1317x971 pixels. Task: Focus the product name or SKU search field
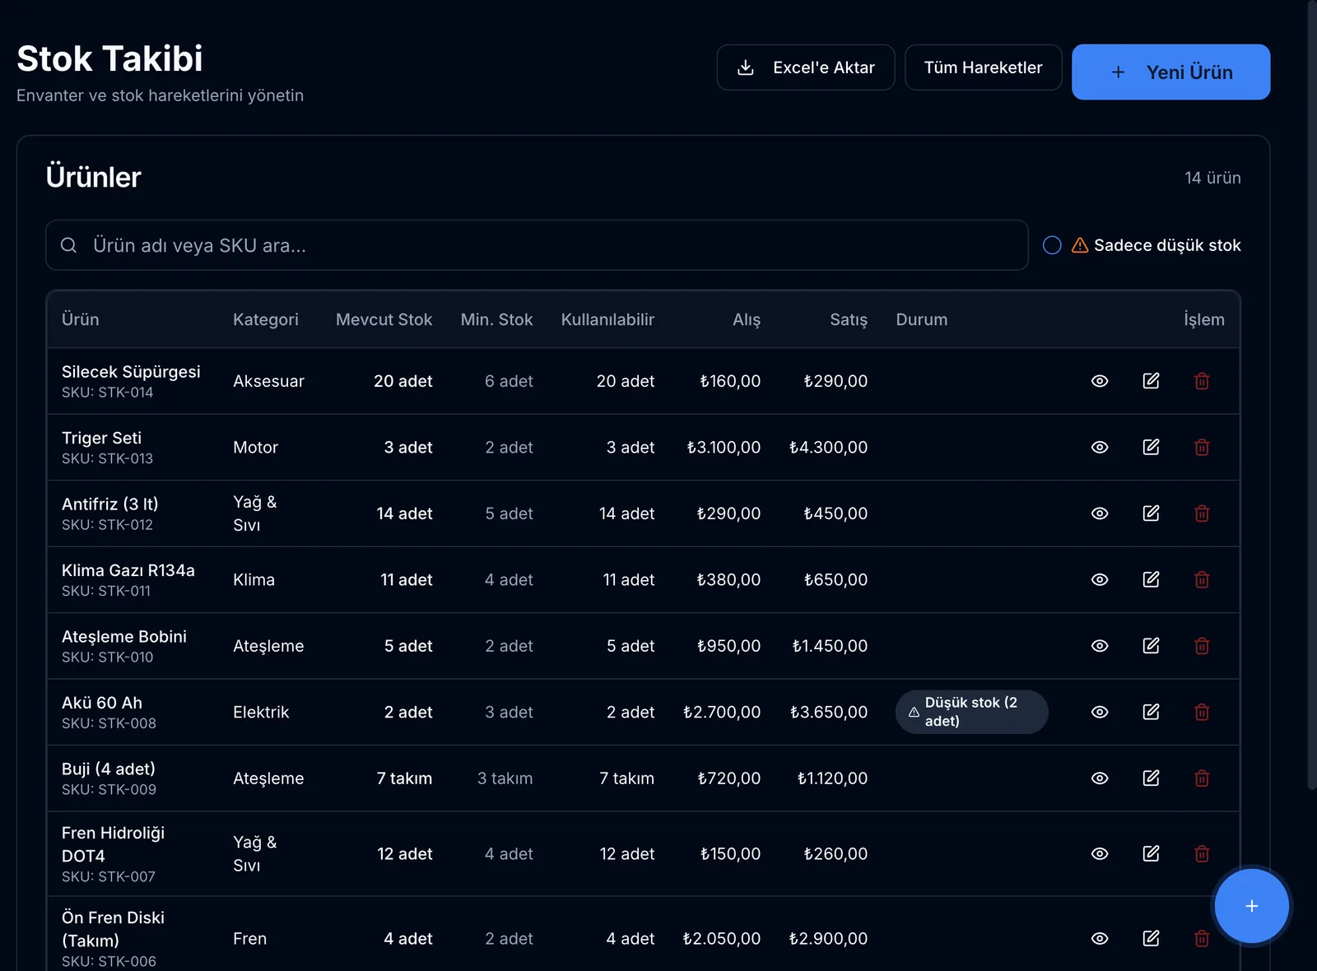click(537, 245)
